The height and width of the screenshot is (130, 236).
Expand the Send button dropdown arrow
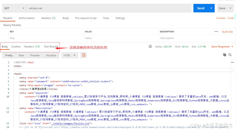211,8
